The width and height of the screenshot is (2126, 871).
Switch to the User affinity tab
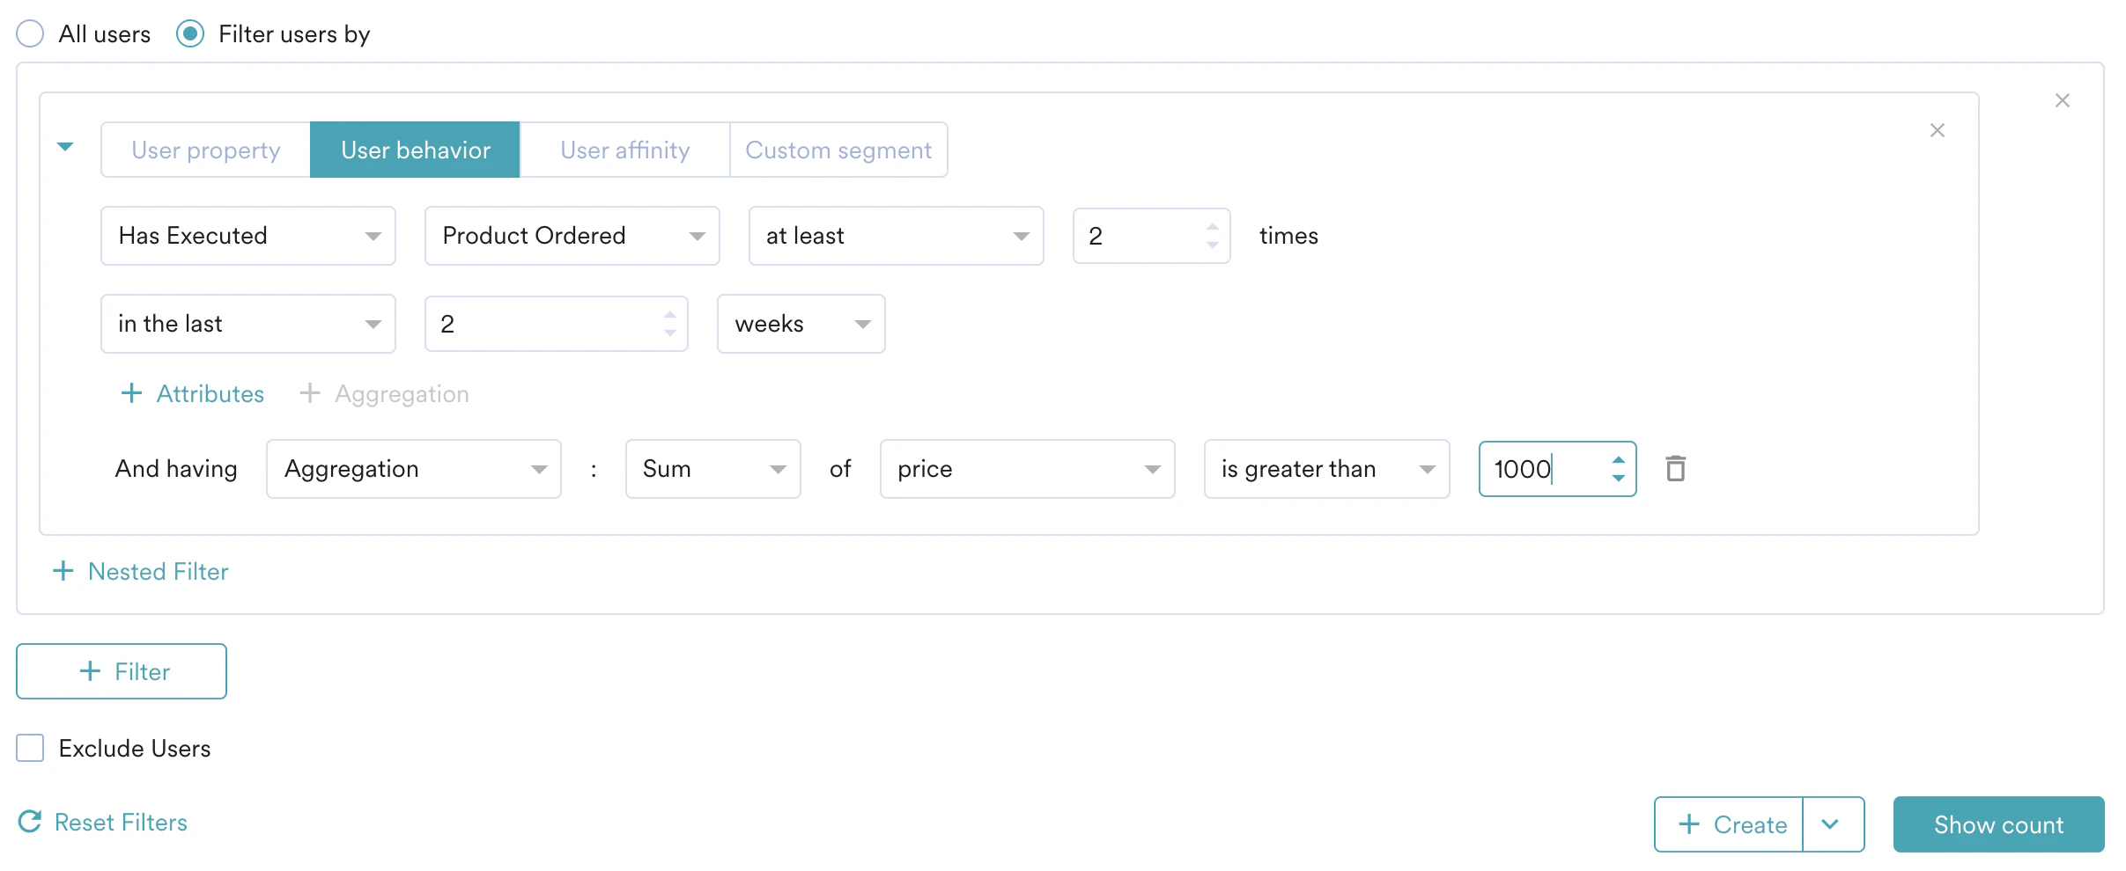point(624,150)
